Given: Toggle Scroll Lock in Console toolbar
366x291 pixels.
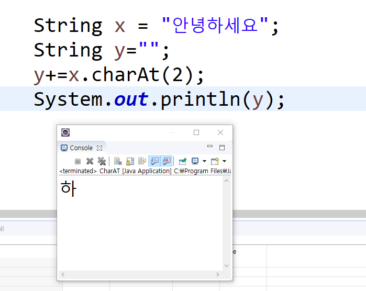Looking at the screenshot, I should pos(130,161).
